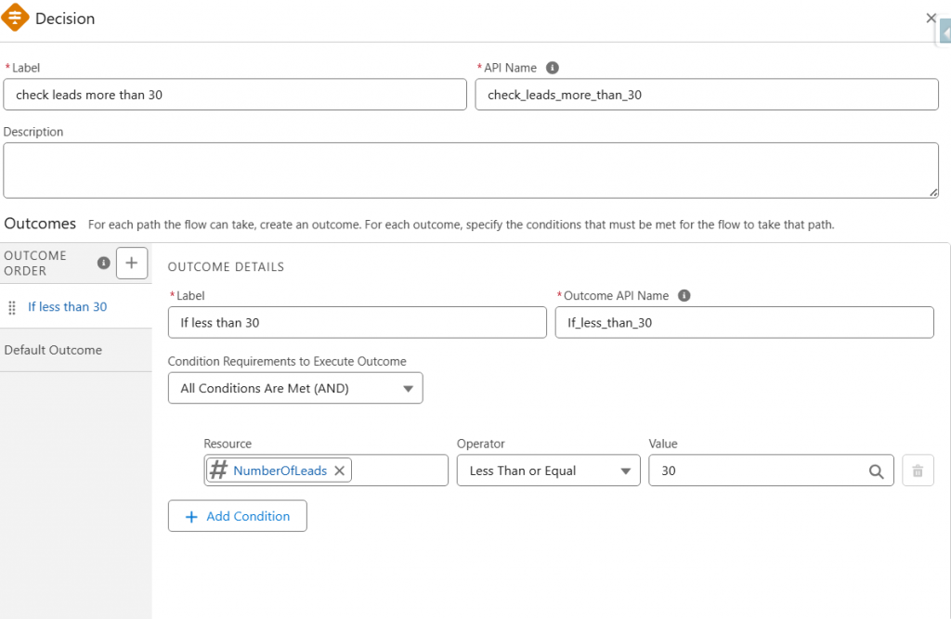The width and height of the screenshot is (951, 619).
Task: Click the If_less_than_30 Outcome API Name field
Action: 744,323
